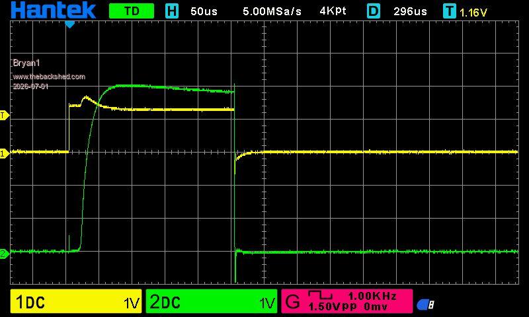Click the 296us delay value
The width and height of the screenshot is (529, 317).
(x=410, y=11)
